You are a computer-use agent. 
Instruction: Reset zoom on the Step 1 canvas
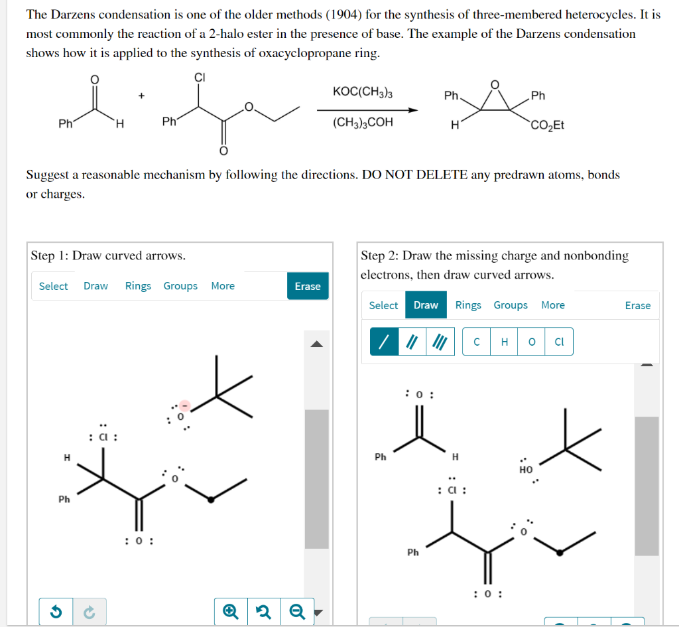point(264,611)
